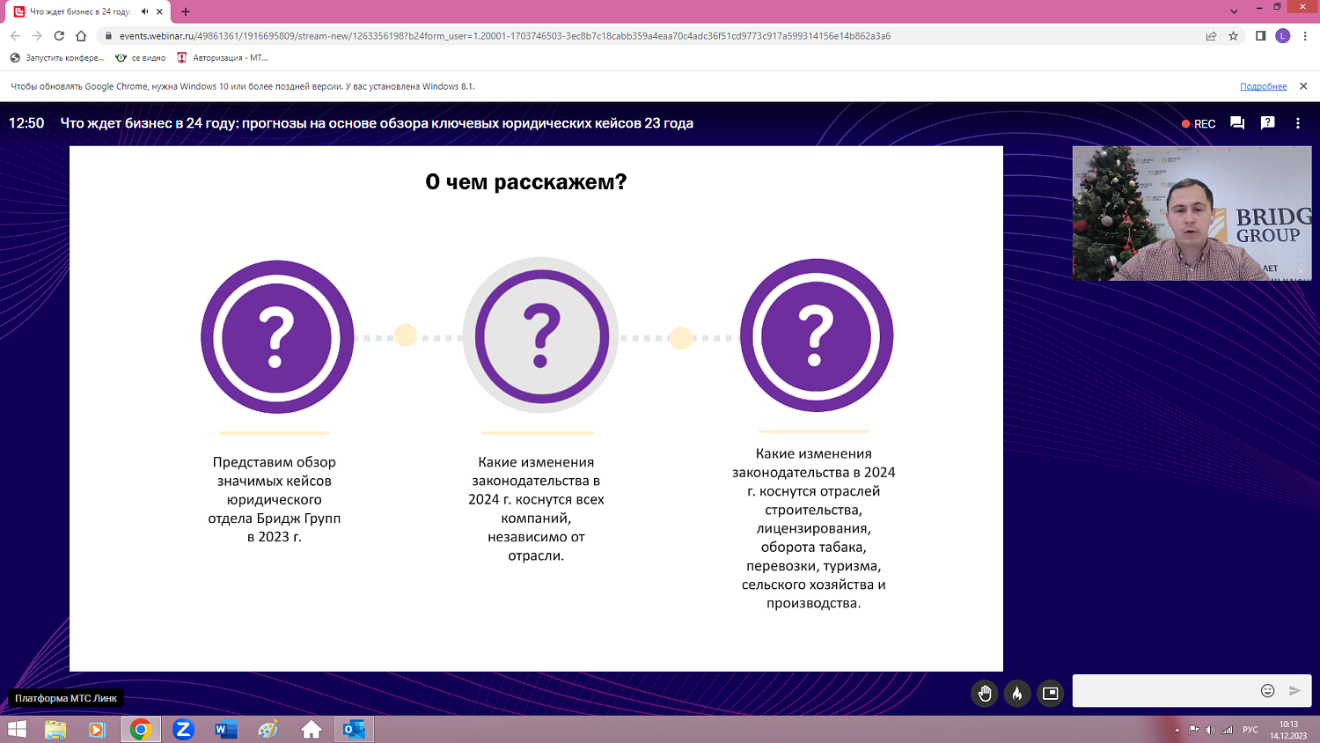This screenshot has width=1320, height=743.
Task: Click the webinar title text
Action: [377, 123]
